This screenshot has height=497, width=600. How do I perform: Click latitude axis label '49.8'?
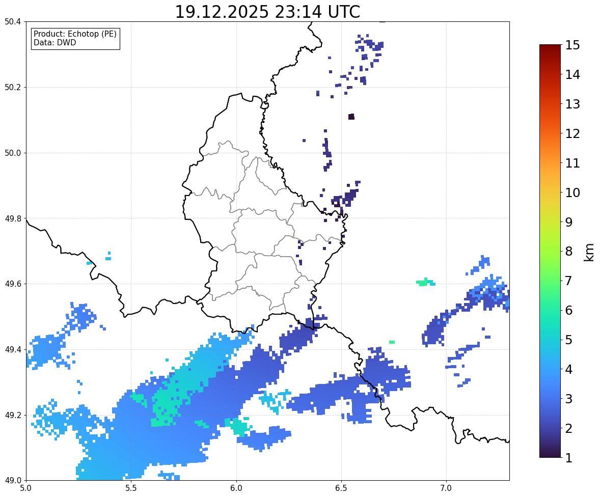[x=13, y=218]
